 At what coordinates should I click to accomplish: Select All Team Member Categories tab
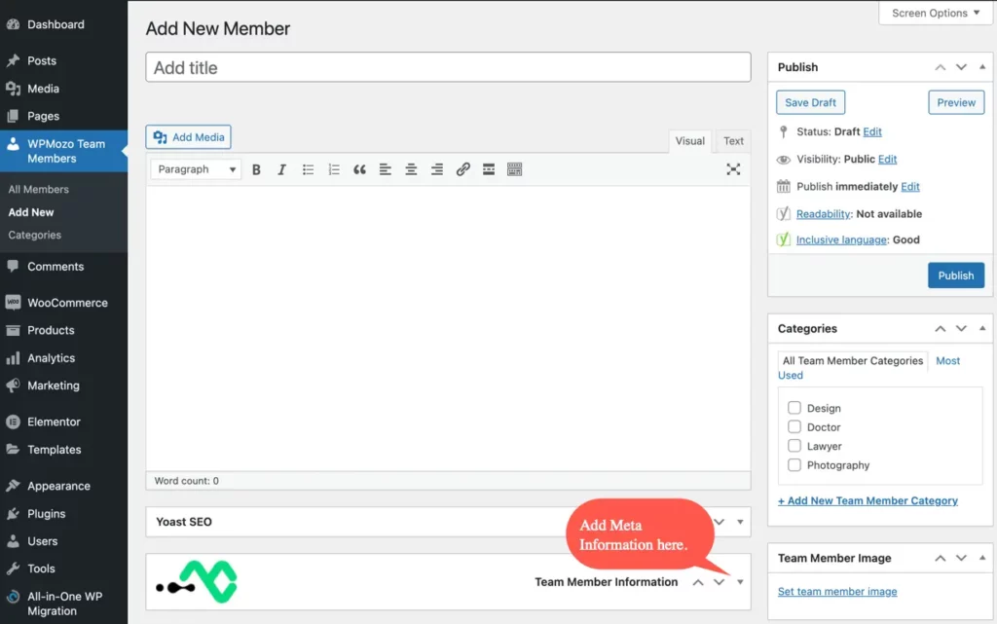[x=853, y=361]
